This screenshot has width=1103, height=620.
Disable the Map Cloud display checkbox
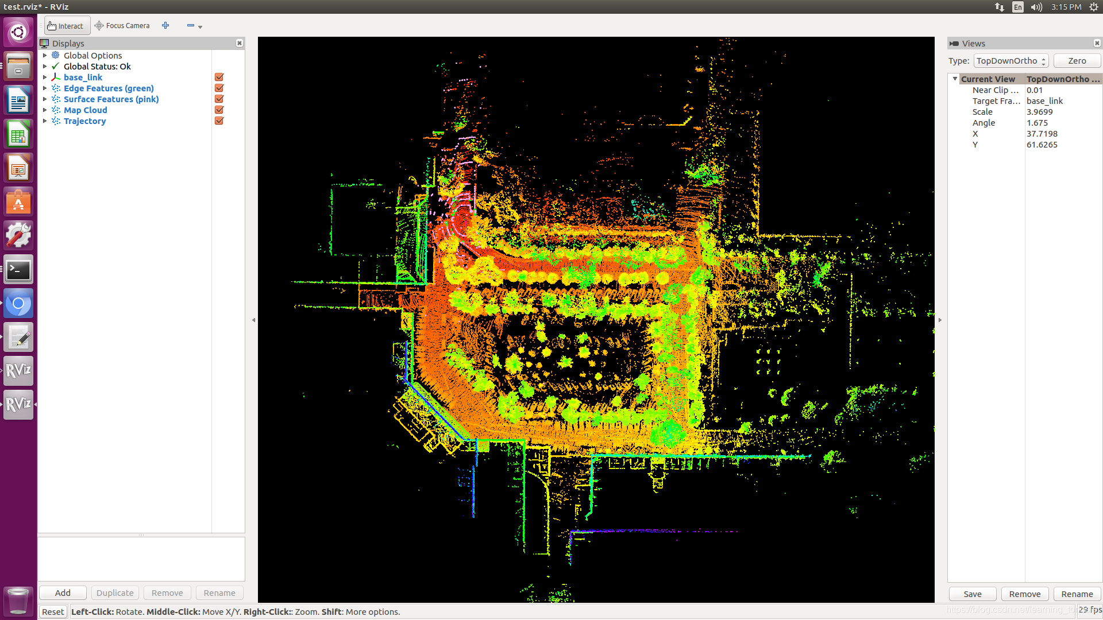point(219,110)
